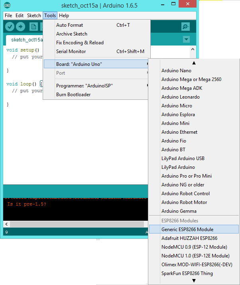Open the File menu

(8, 16)
